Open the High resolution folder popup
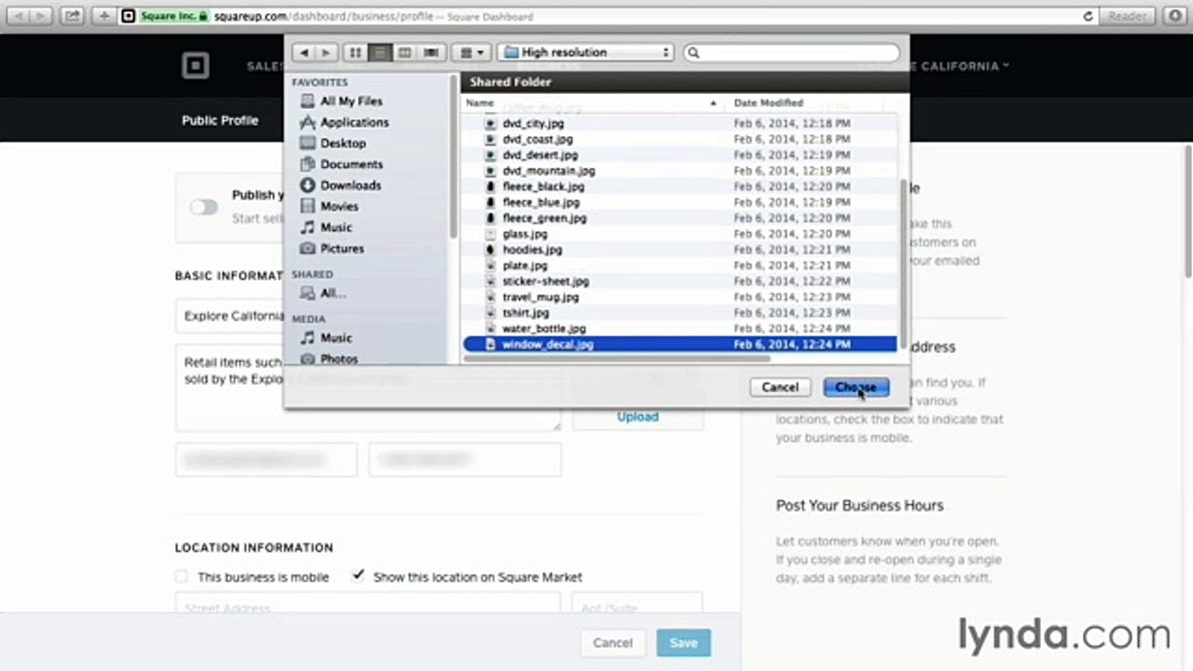1193x671 pixels. pos(584,53)
